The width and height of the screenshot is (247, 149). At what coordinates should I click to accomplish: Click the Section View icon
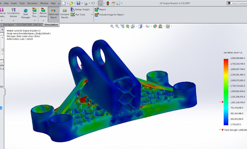127,26
